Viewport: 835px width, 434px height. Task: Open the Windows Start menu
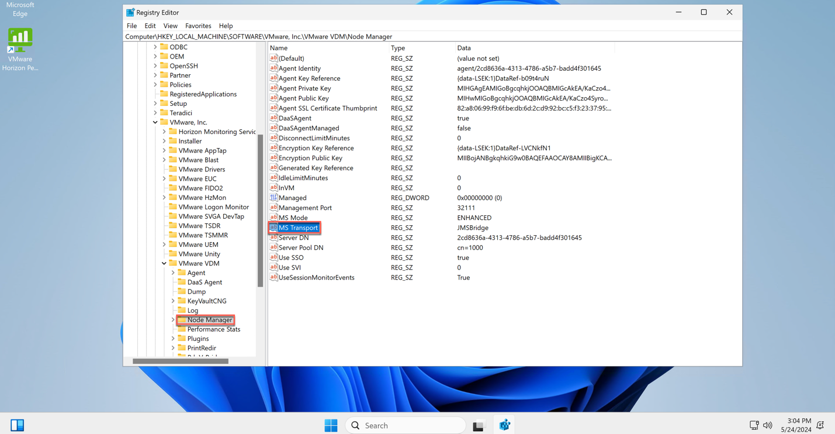(x=331, y=425)
